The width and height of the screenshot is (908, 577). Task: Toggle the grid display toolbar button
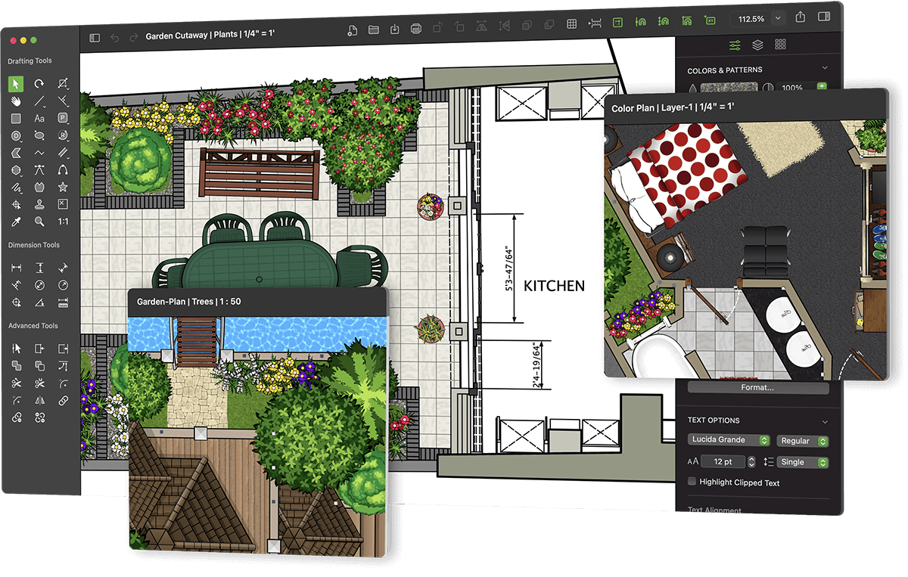pos(572,24)
